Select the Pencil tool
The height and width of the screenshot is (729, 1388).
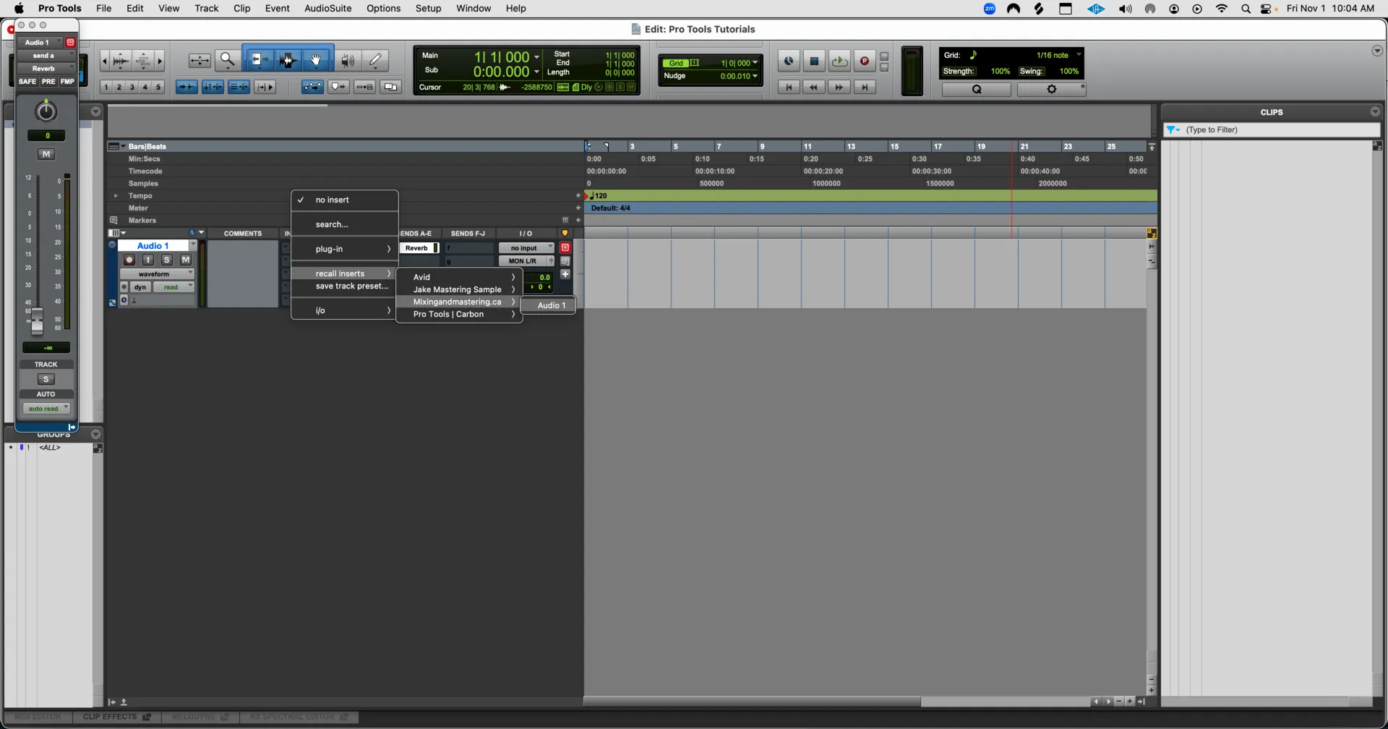tap(375, 60)
